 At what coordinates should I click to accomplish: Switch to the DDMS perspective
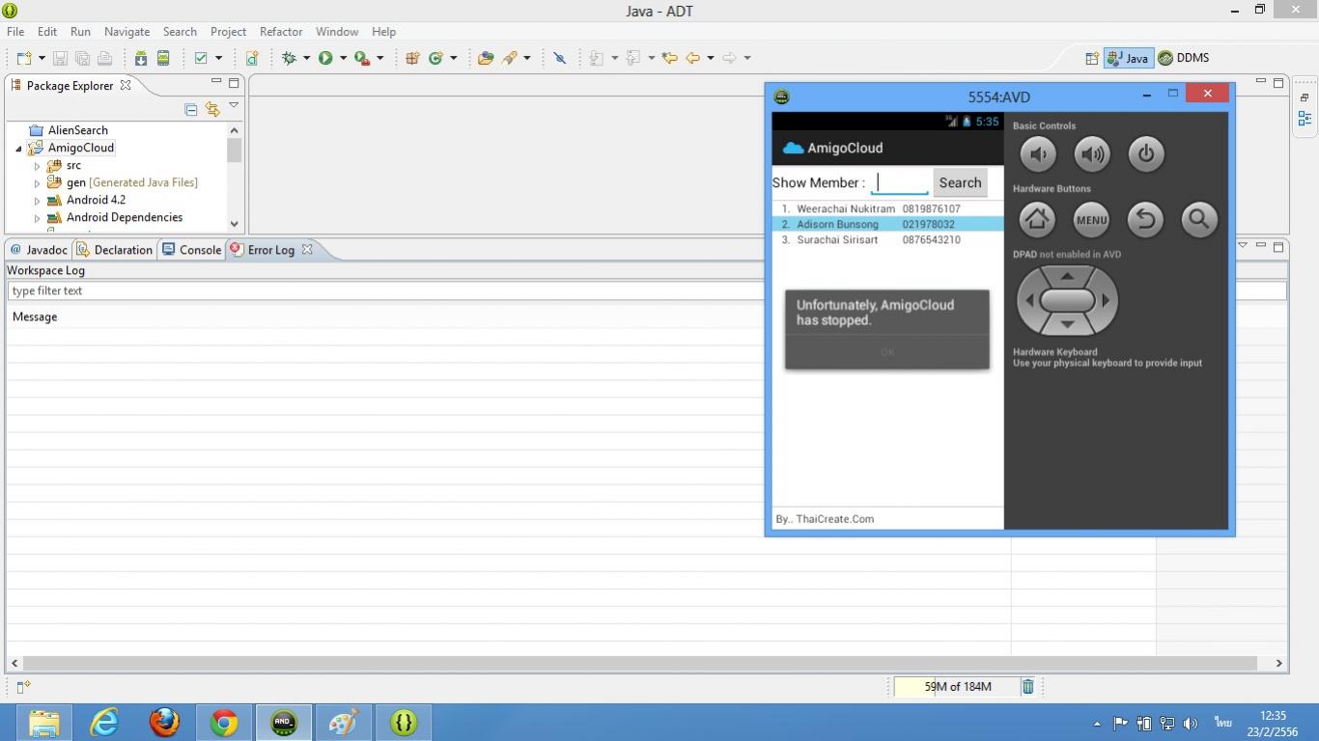(x=1184, y=58)
